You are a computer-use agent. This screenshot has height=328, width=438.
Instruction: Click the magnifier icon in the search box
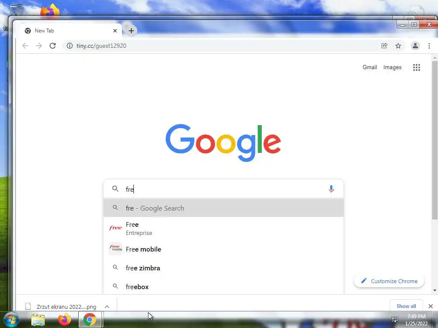click(115, 189)
